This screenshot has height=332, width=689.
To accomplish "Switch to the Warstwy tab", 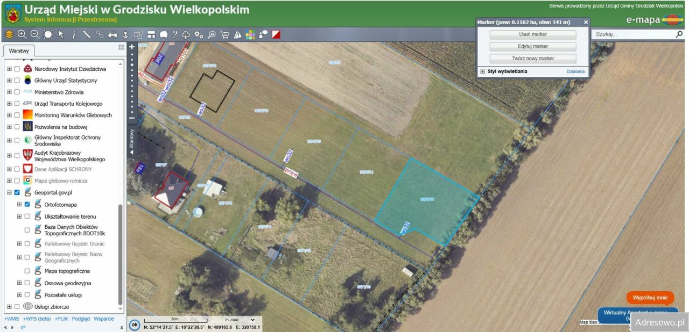I will click(19, 51).
